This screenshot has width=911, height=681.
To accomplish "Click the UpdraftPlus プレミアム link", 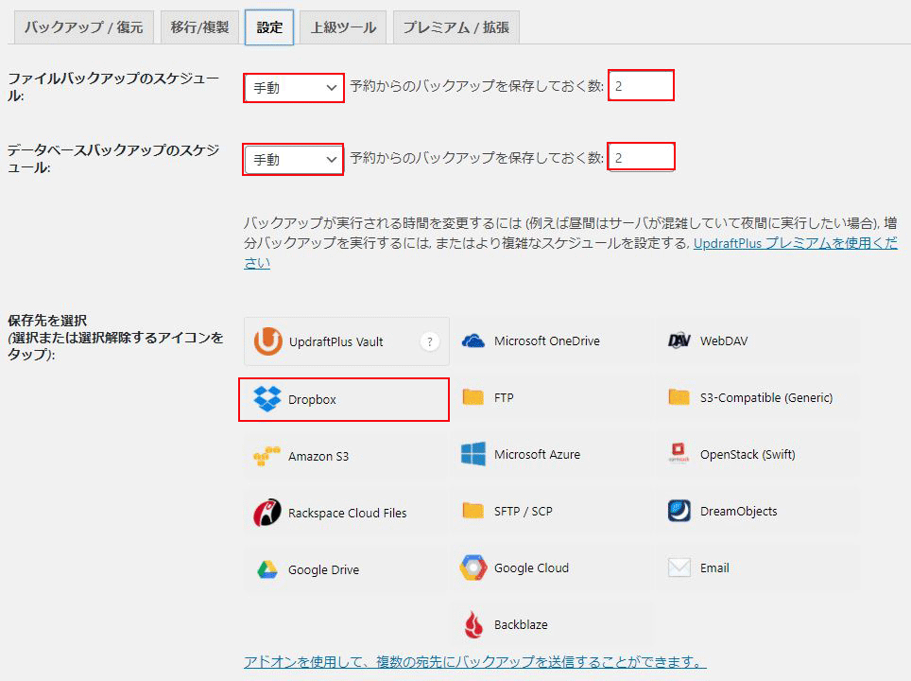I will pos(795,243).
